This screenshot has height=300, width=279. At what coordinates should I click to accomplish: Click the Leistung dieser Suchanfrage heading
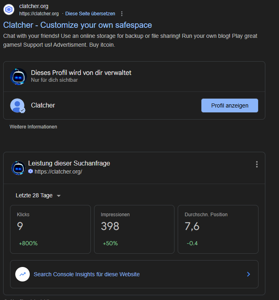[x=69, y=163]
